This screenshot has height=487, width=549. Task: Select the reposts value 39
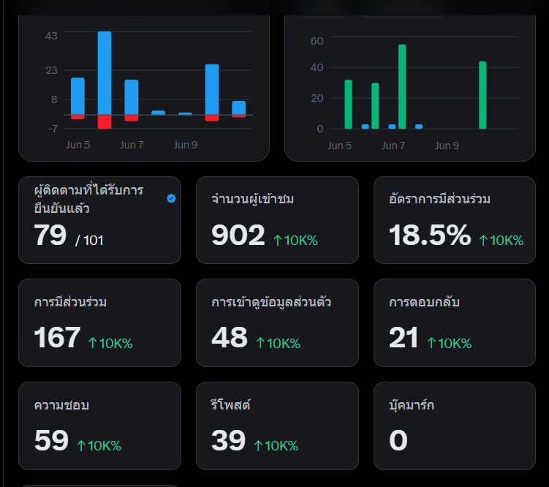pos(229,440)
